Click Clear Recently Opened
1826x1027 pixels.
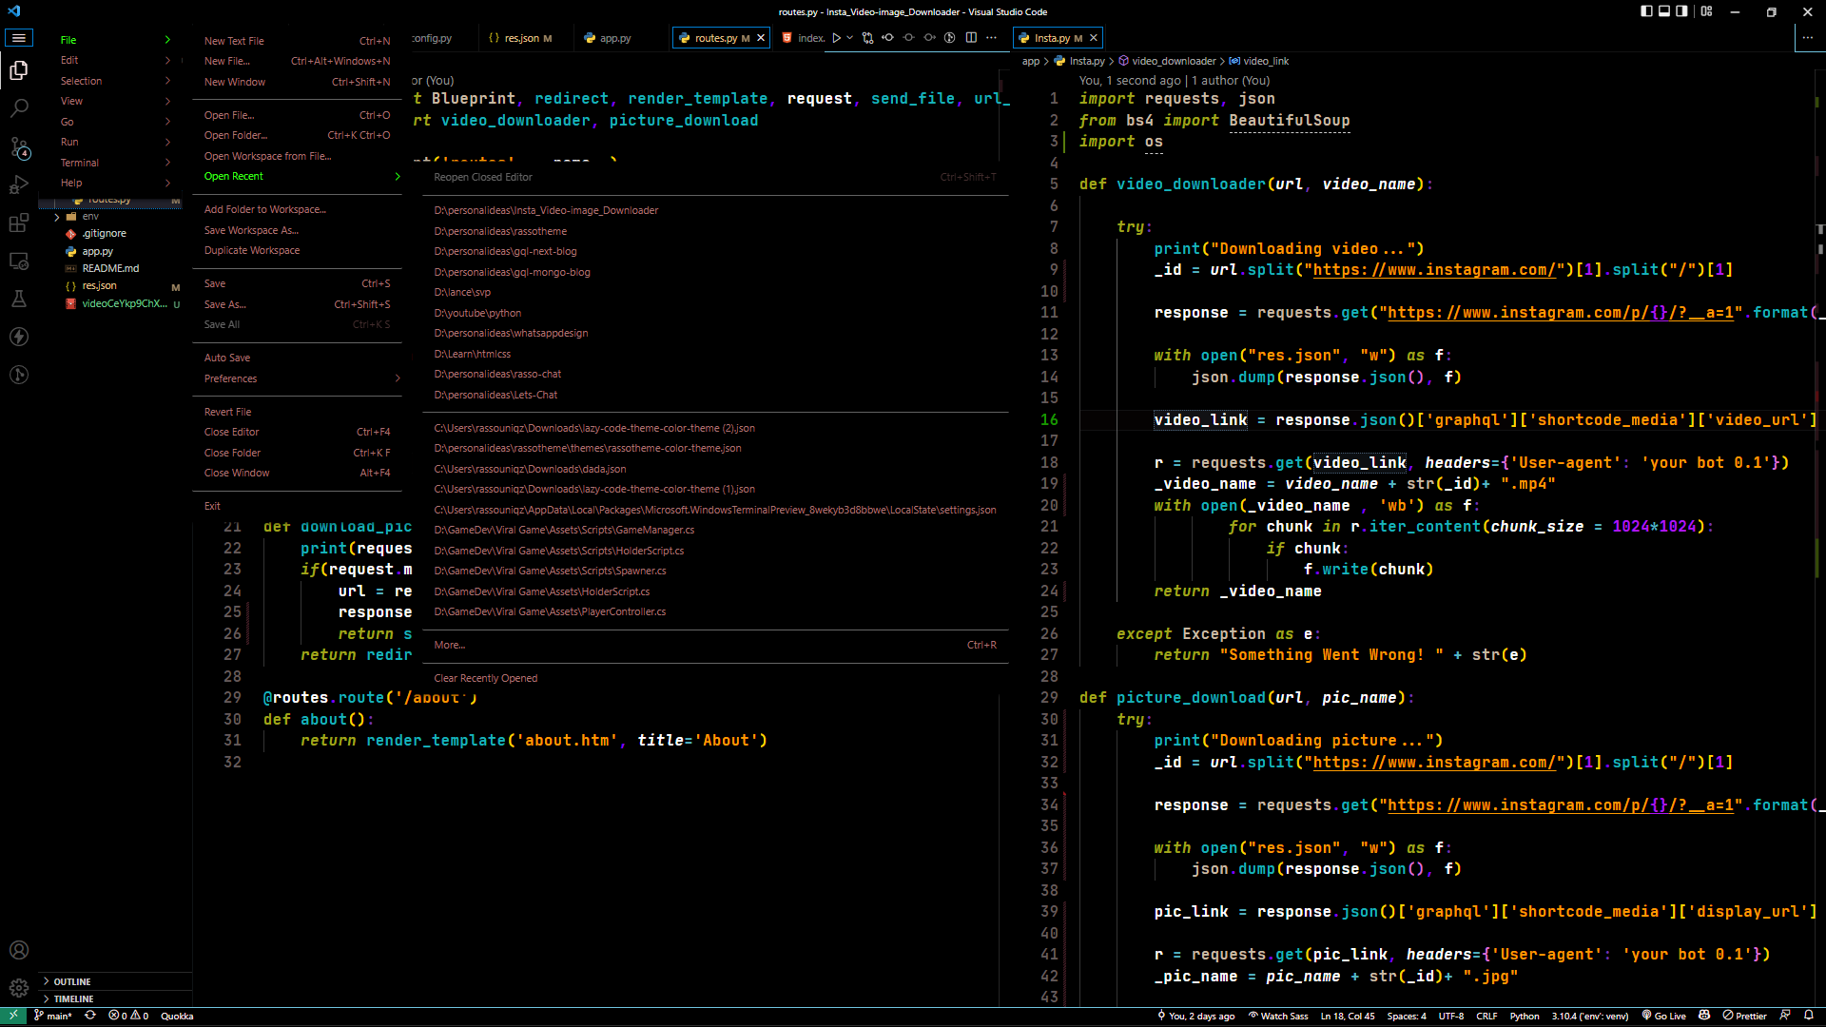[x=485, y=678]
